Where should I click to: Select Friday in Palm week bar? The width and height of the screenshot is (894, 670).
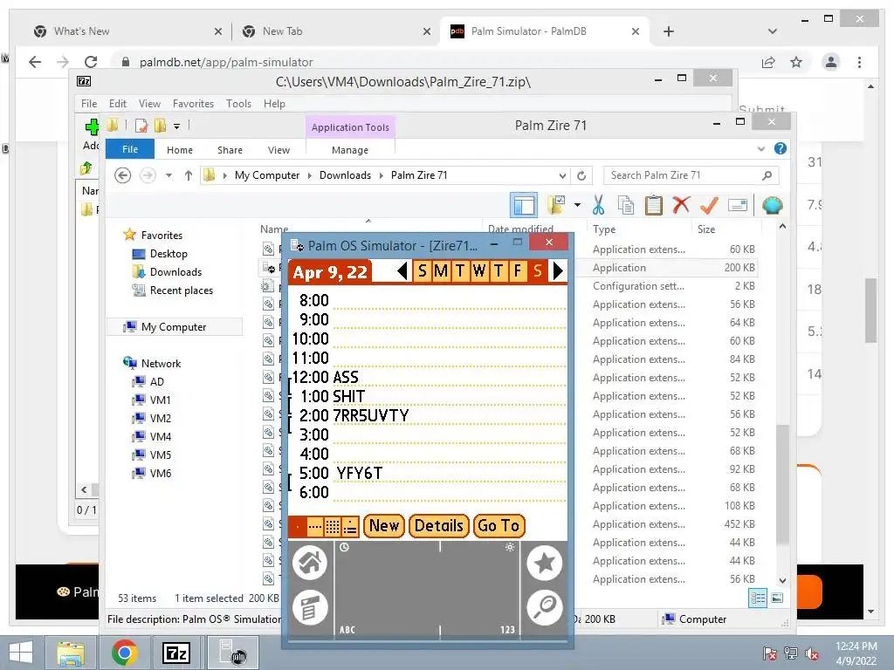pyautogui.click(x=518, y=270)
